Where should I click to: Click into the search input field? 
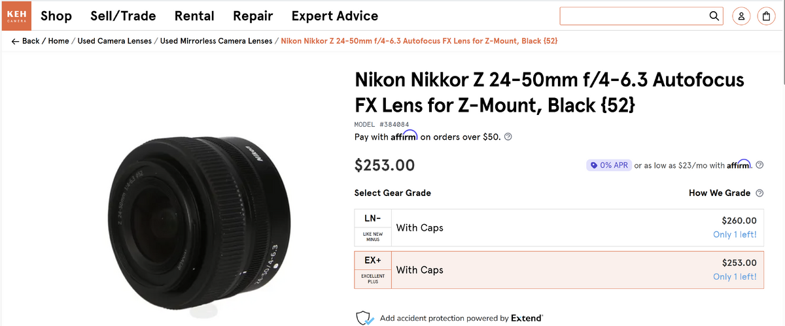coord(631,16)
